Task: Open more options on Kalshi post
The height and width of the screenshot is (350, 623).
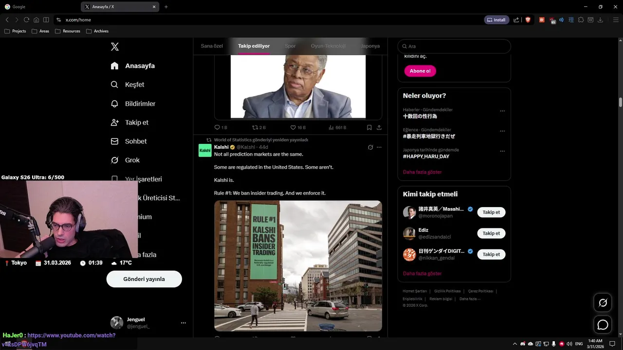Action: 379,147
